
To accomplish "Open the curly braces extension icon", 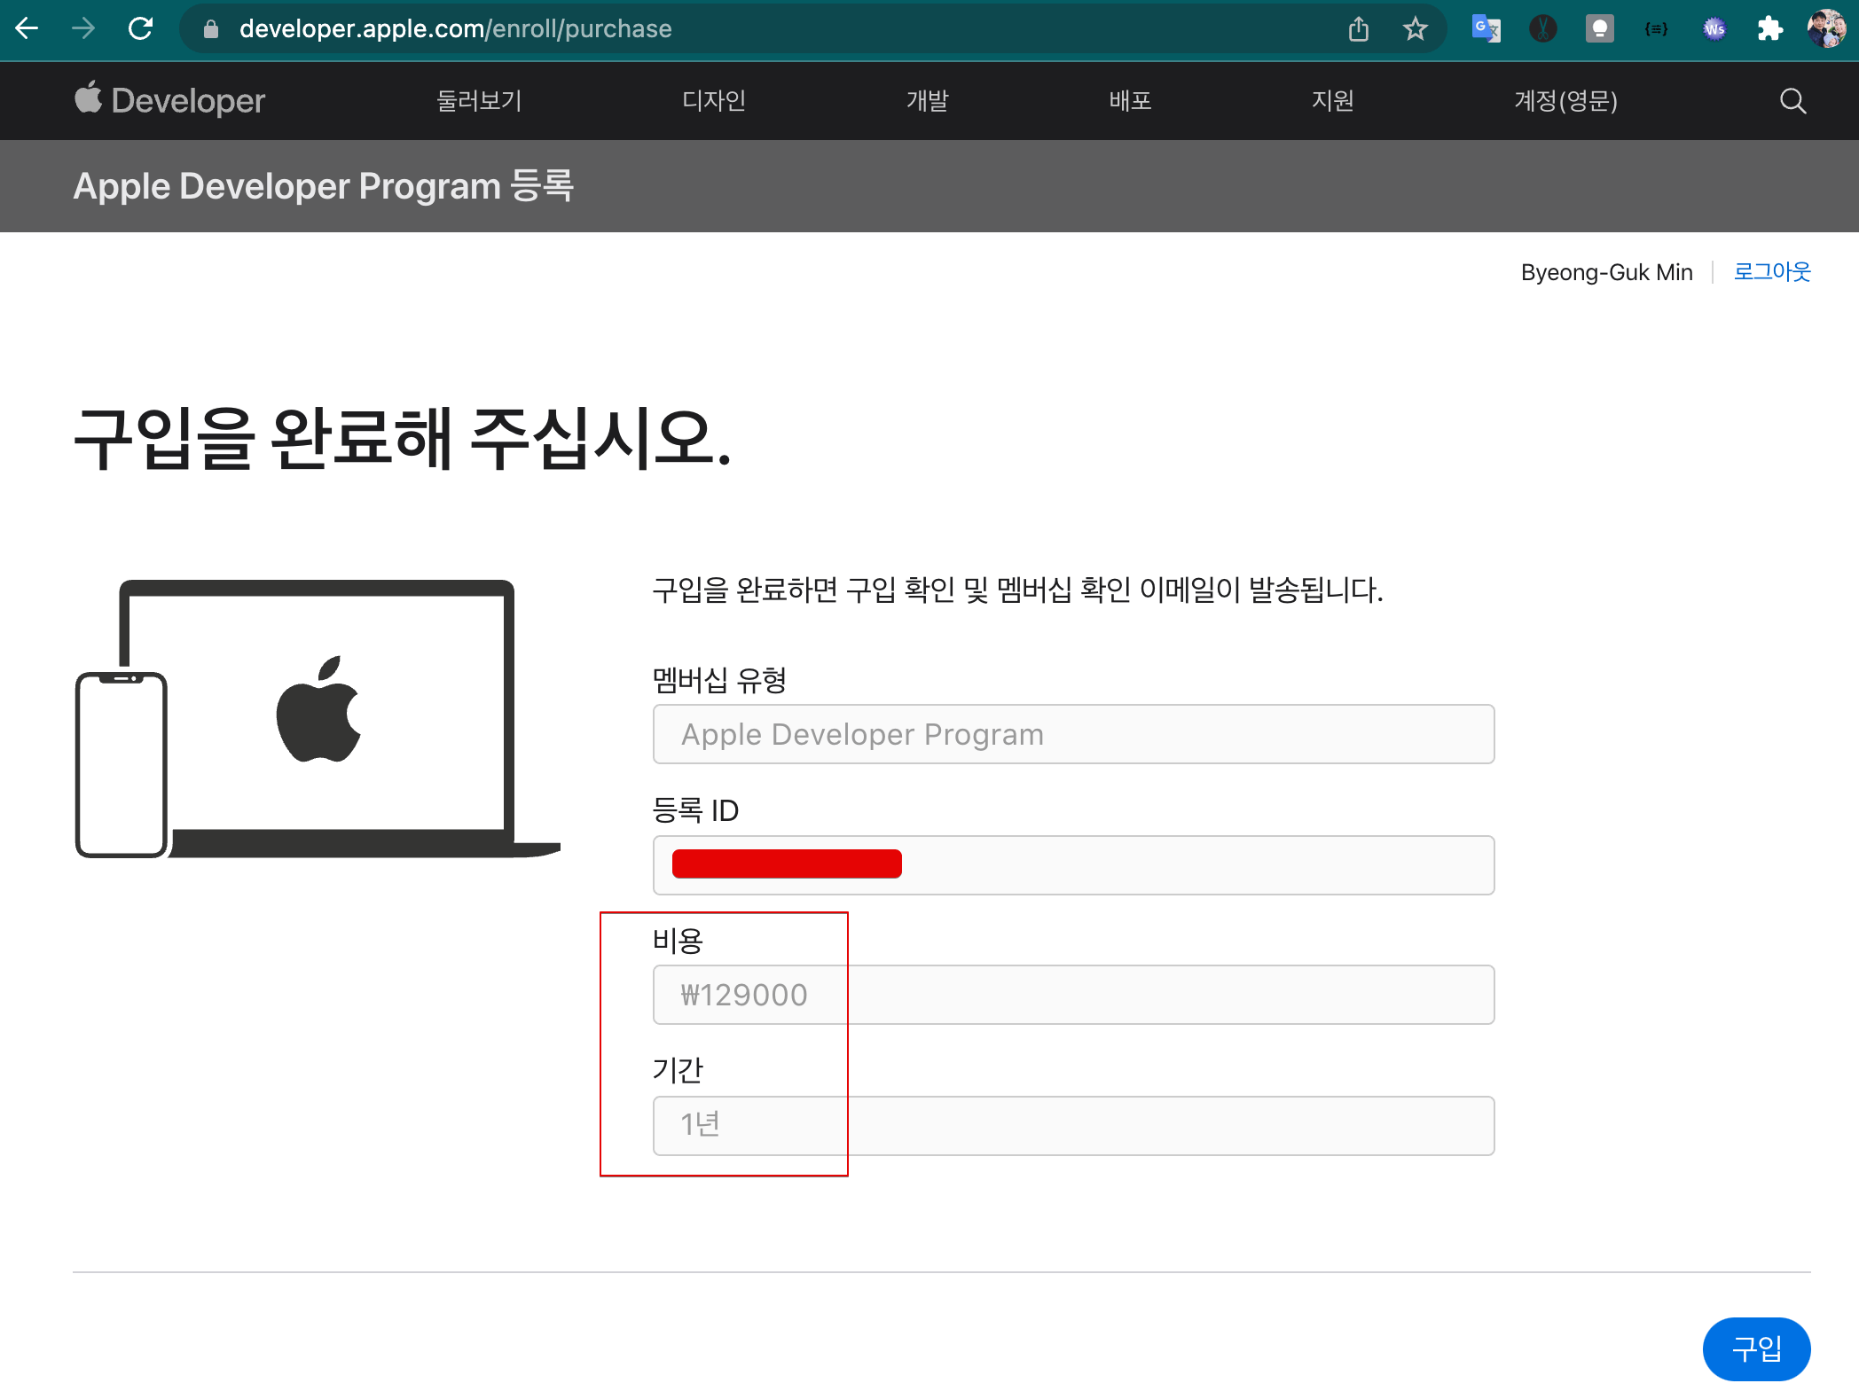I will point(1656,29).
